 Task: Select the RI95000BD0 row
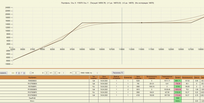point(102,81)
